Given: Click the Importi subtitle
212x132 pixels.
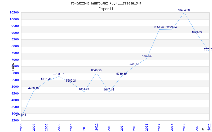Looking at the screenshot, I should click(x=106, y=9).
